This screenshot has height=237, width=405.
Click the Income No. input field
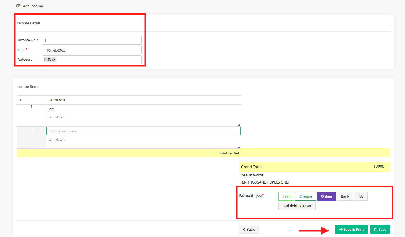pyautogui.click(x=92, y=41)
